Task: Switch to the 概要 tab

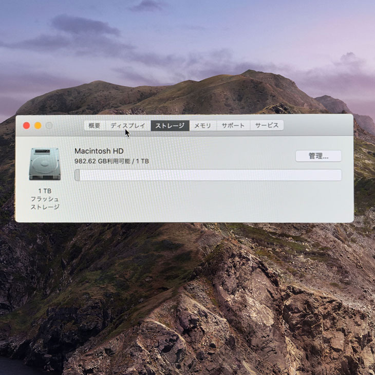Action: pos(95,125)
